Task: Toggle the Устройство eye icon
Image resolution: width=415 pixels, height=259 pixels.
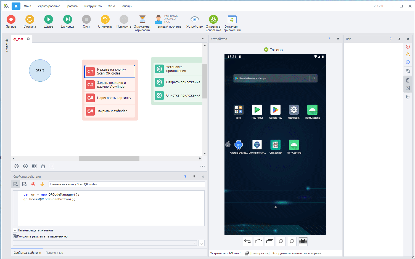Action: [194, 20]
